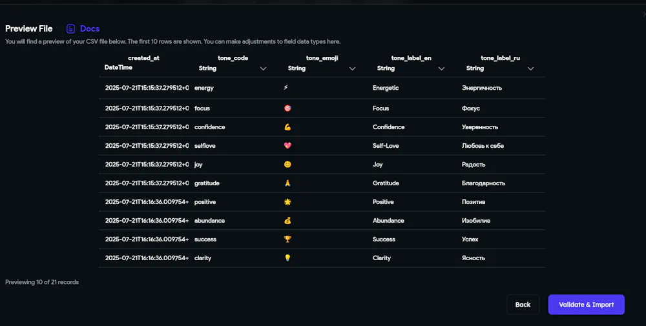Screen dimensions: 646x326
Task: Click the target emoji in focus row
Action: click(287, 108)
